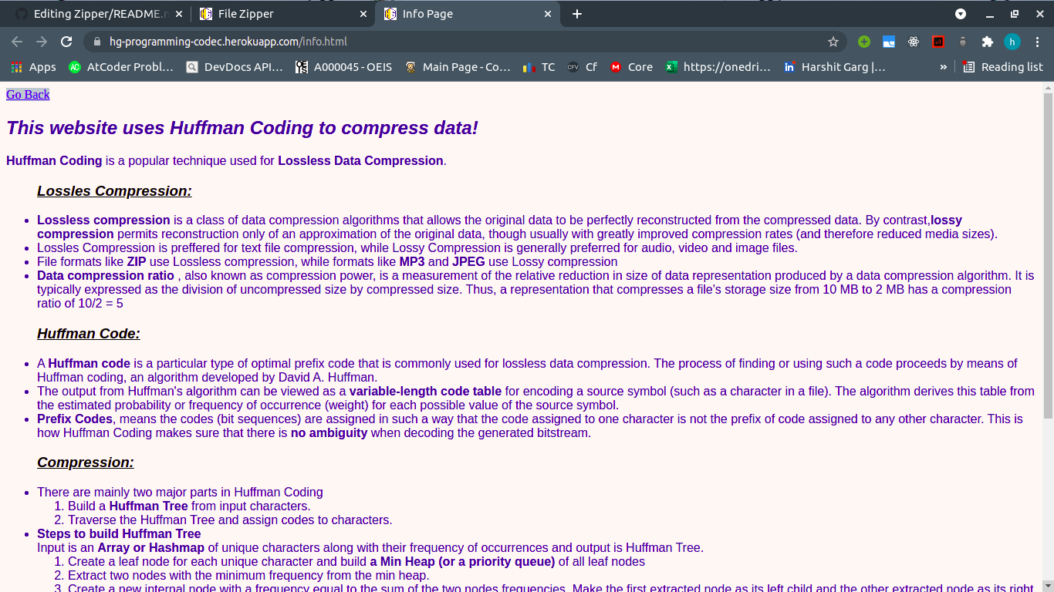The height and width of the screenshot is (592, 1054).
Task: Open a new browser tab
Action: pos(577,14)
